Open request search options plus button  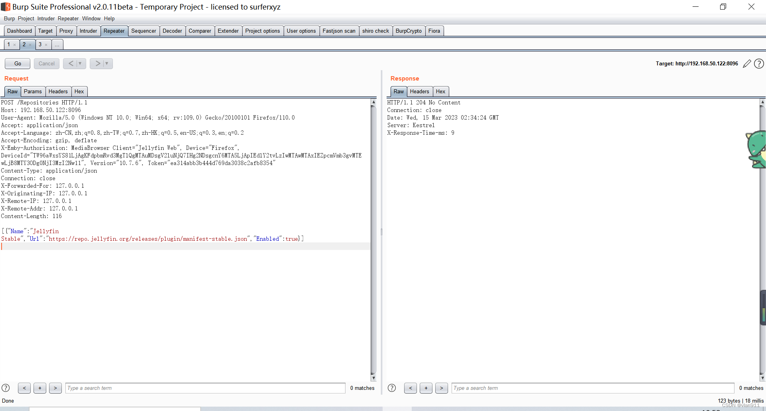pos(40,388)
